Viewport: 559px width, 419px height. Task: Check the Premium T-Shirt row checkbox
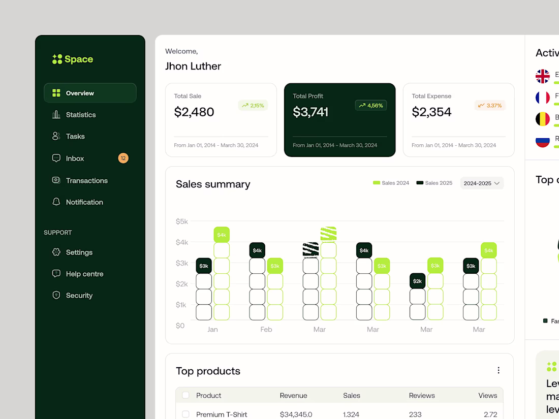click(185, 414)
